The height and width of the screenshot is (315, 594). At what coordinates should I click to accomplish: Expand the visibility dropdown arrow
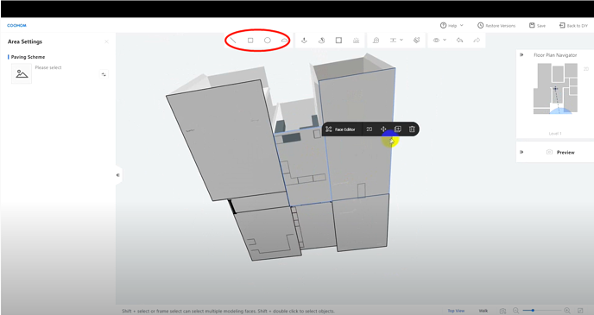445,41
